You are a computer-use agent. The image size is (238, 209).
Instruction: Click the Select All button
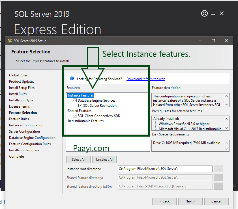(x=78, y=159)
